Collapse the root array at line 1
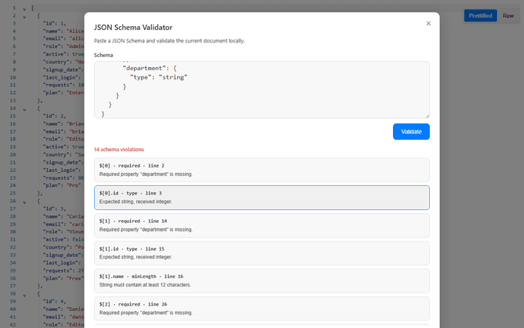 [x=25, y=9]
